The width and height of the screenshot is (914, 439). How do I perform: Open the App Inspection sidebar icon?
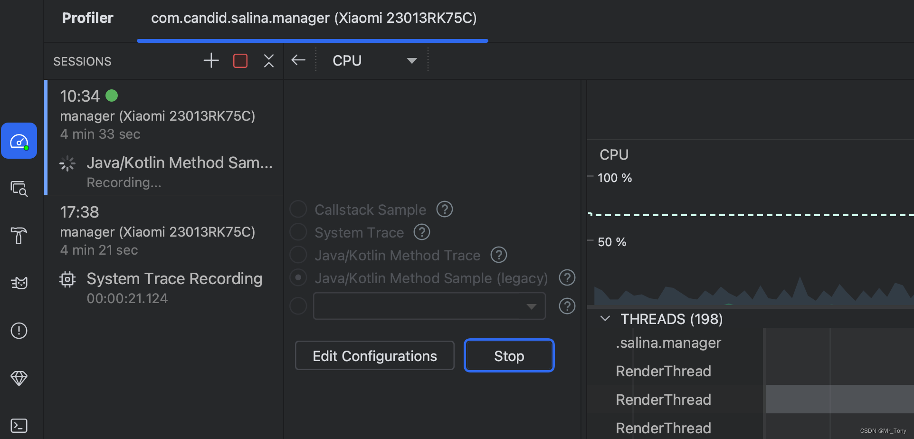click(x=19, y=189)
